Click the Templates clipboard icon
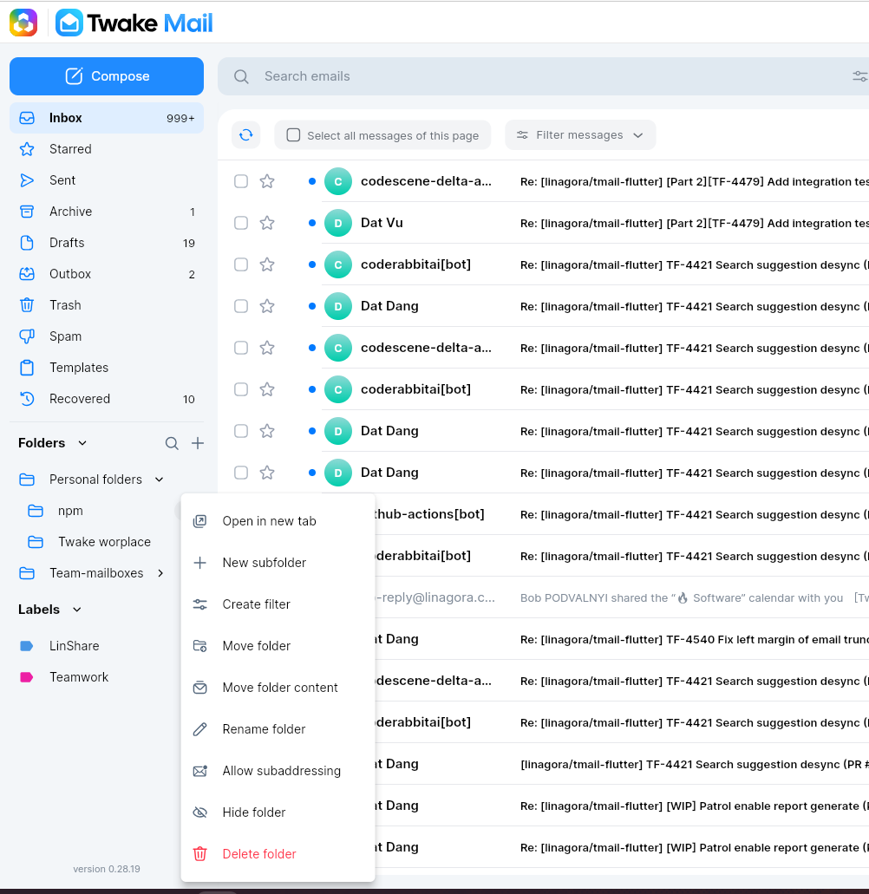The width and height of the screenshot is (869, 894). 27,368
